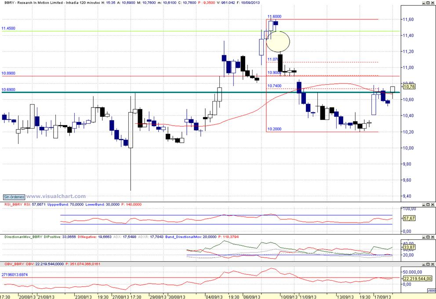Click the 10.2000 low price label
The image size is (436, 299).
point(274,129)
